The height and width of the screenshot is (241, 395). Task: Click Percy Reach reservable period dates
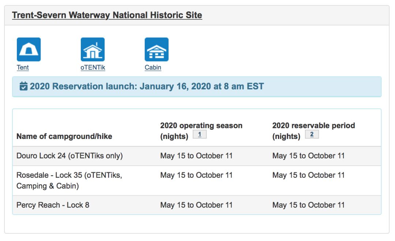click(308, 205)
